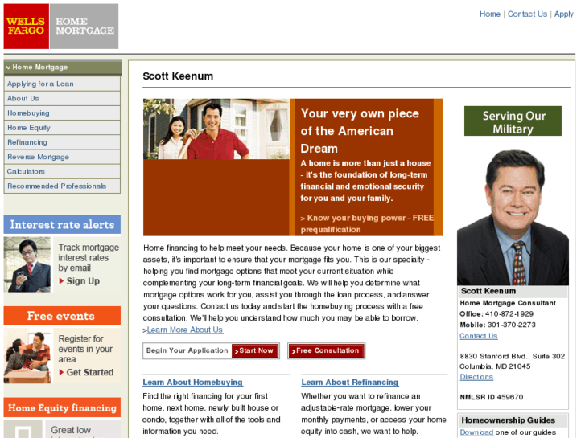The width and height of the screenshot is (585, 438).
Task: Open the Contact Us header link
Action: (x=527, y=14)
